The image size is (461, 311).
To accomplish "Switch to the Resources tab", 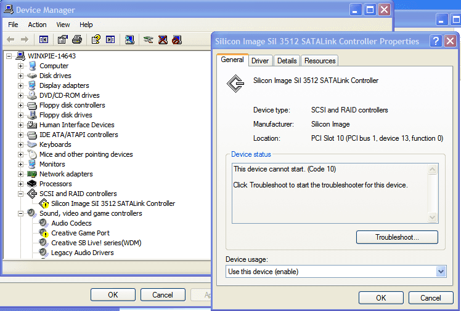I will click(320, 61).
